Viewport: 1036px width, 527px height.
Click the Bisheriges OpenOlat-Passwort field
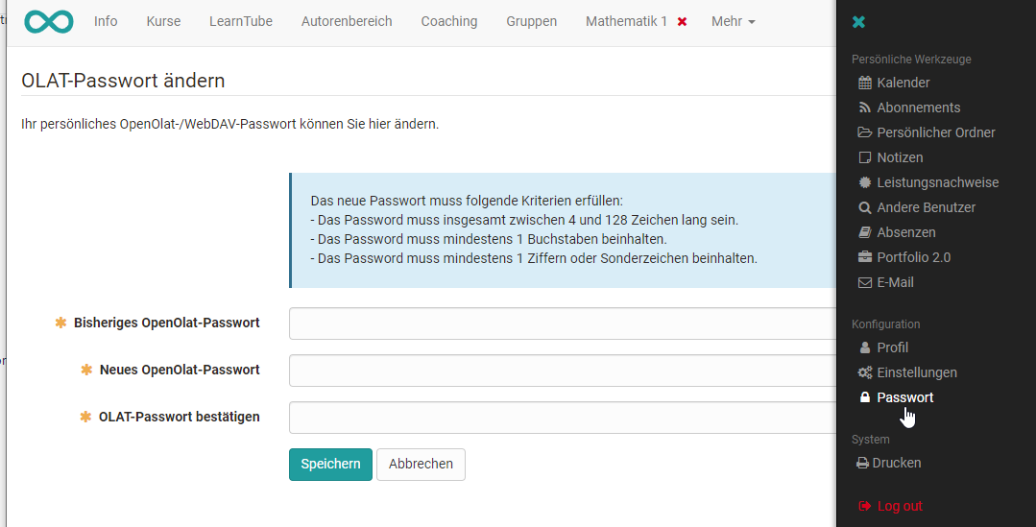[x=563, y=323]
